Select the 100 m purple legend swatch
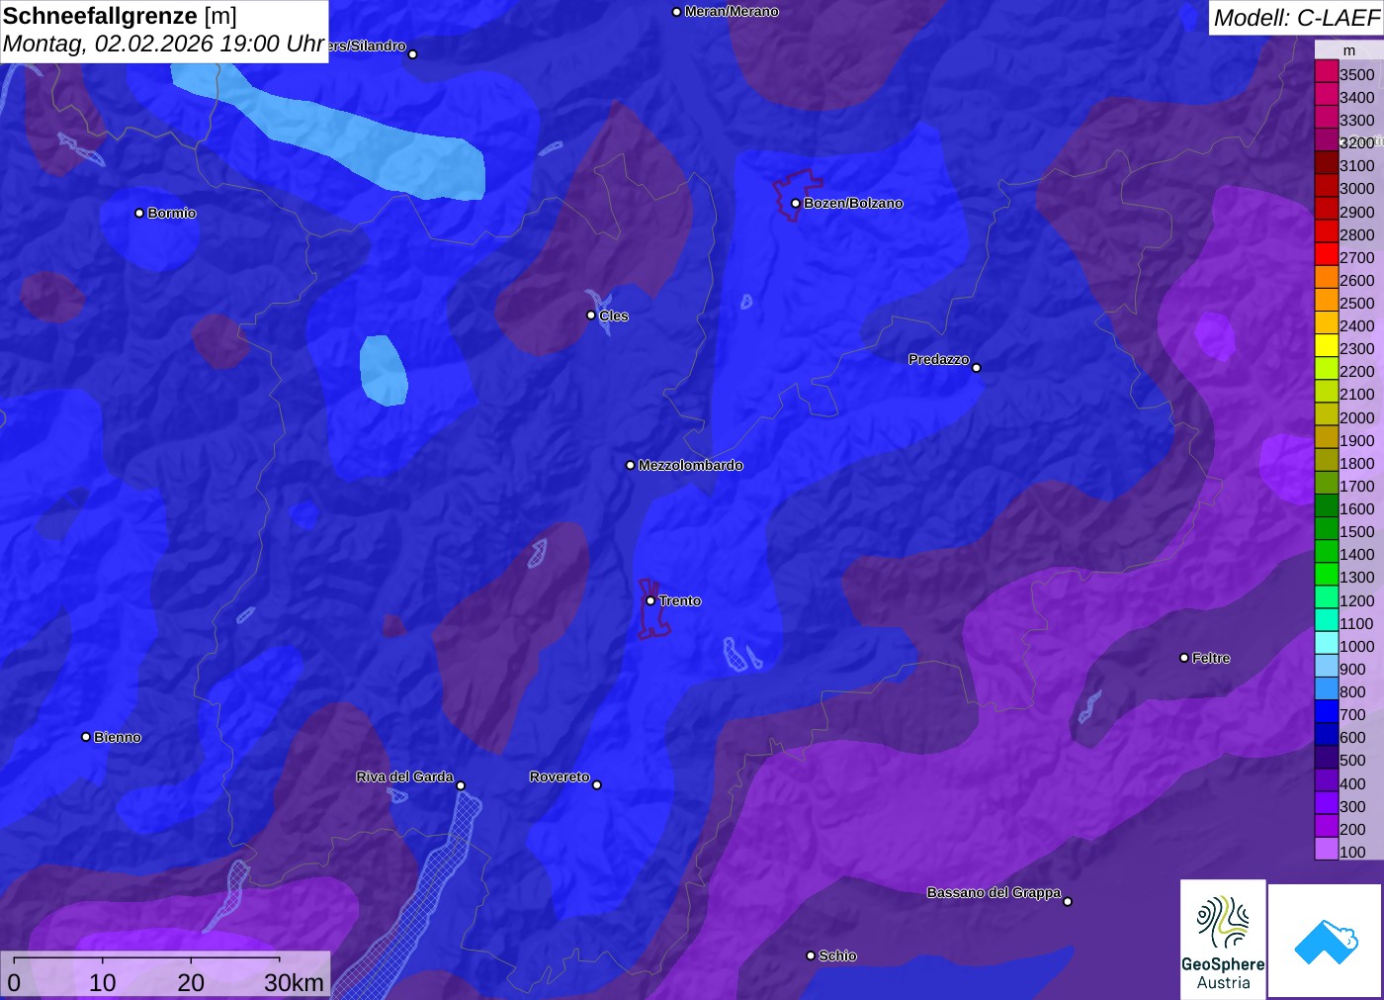 [x=1327, y=849]
